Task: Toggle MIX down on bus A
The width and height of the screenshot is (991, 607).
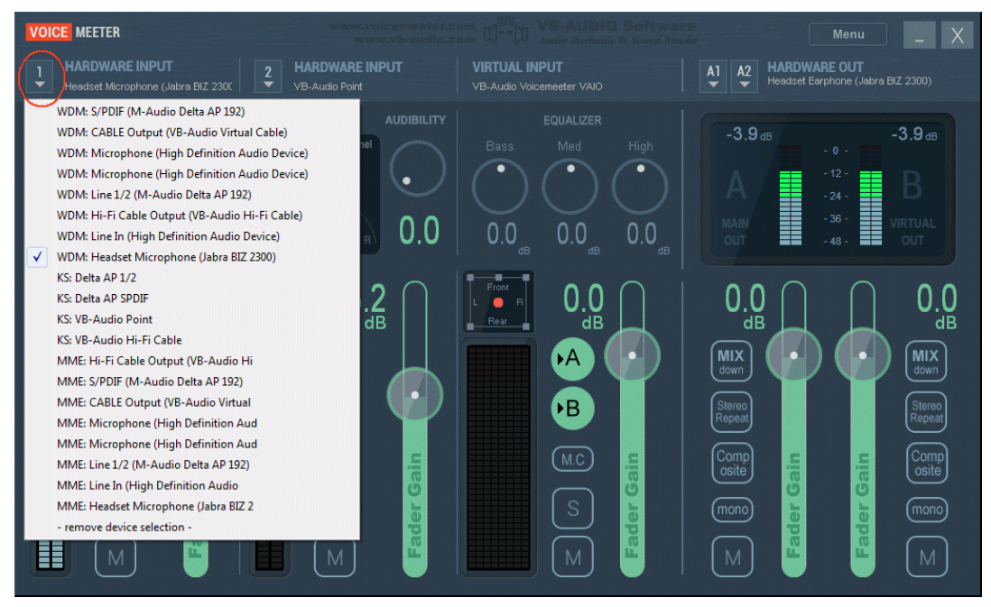Action: [731, 362]
